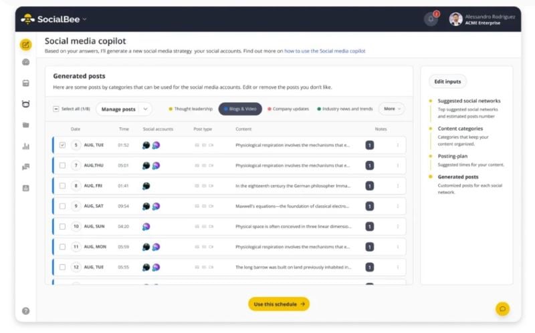Viewport: 535px width, 333px height.
Task: Click the help question mark icon
Action: (x=25, y=310)
